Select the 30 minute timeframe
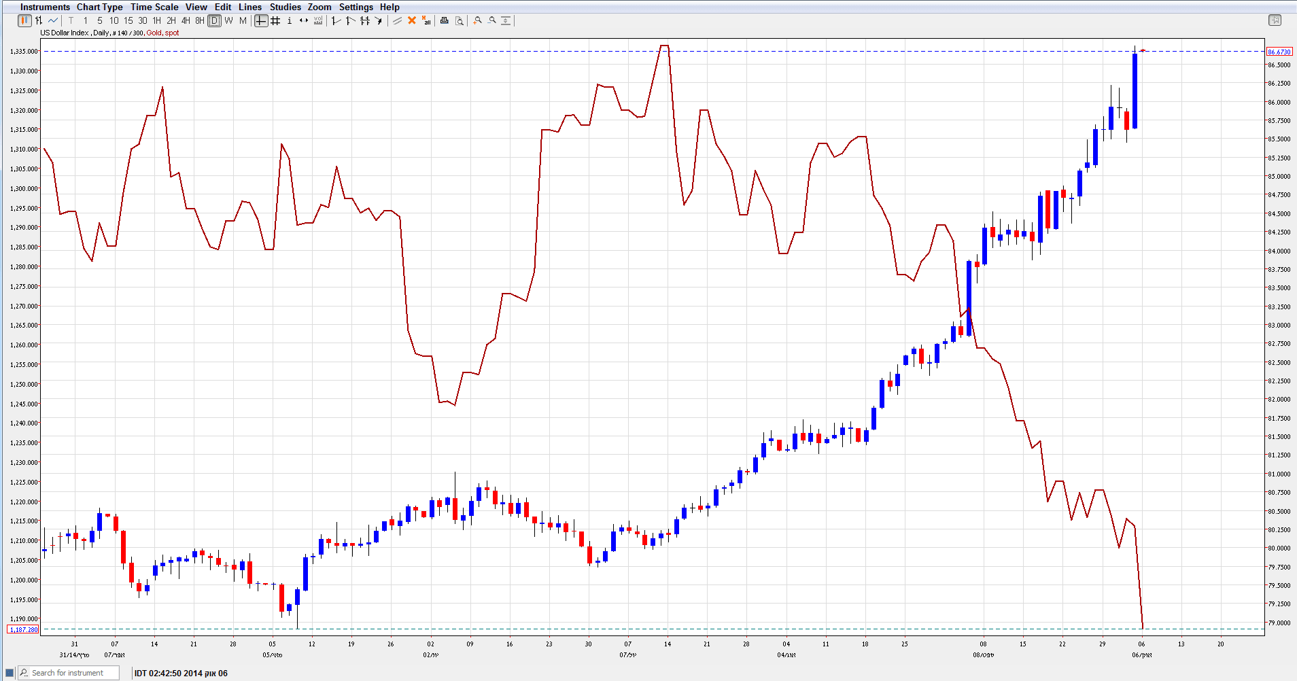 coord(143,20)
